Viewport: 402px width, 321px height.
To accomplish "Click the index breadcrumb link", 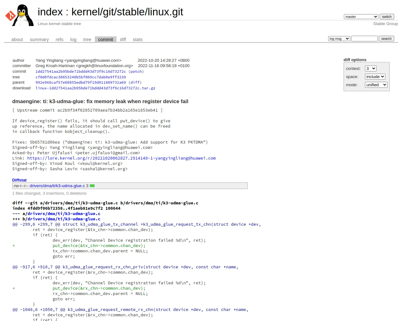I will pyautogui.click(x=50, y=12).
